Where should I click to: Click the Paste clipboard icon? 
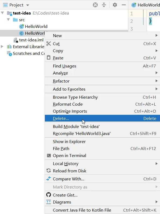coord(49,58)
